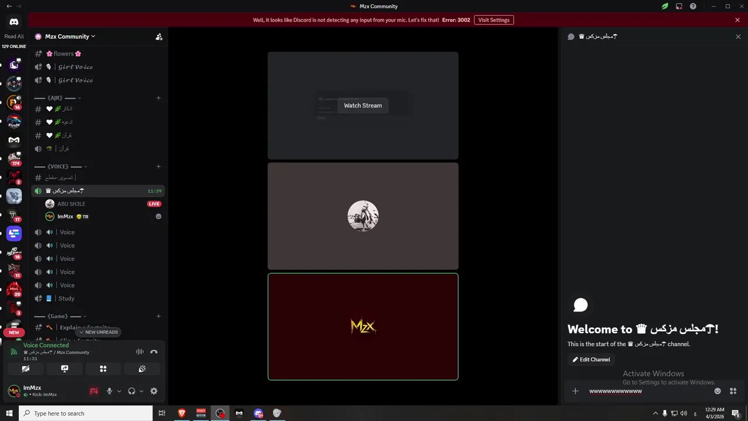Open Brave browser in taskbar
Viewport: 748px width, 421px height.
pos(182,413)
